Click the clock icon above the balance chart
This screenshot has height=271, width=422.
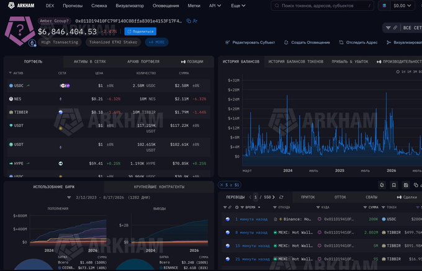pyautogui.click(x=398, y=72)
